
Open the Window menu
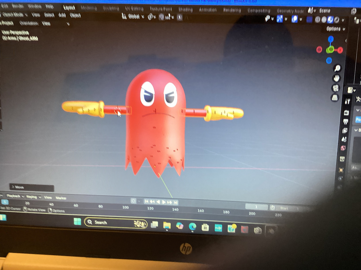tap(34, 6)
